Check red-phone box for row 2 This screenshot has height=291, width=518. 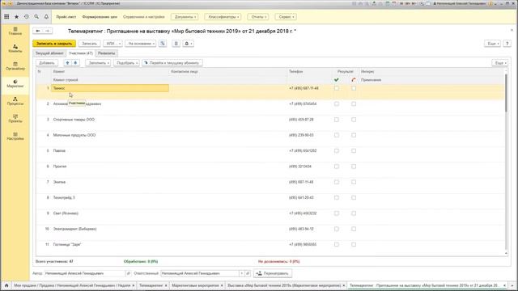click(x=354, y=103)
